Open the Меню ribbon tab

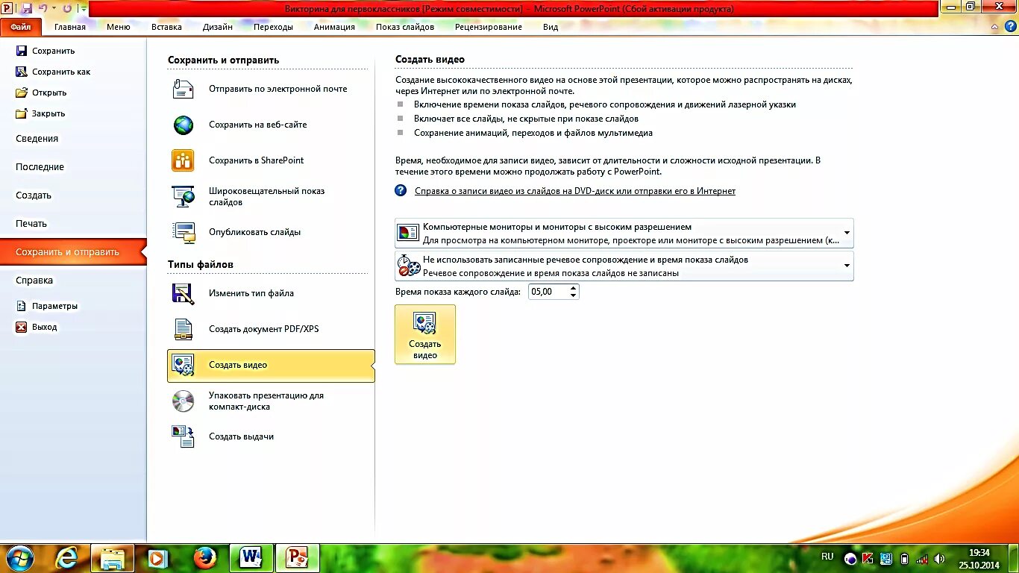[119, 27]
